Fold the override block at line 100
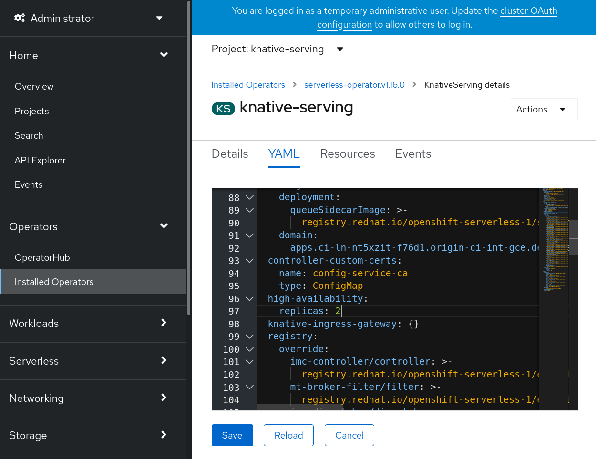This screenshot has height=459, width=596. 249,349
